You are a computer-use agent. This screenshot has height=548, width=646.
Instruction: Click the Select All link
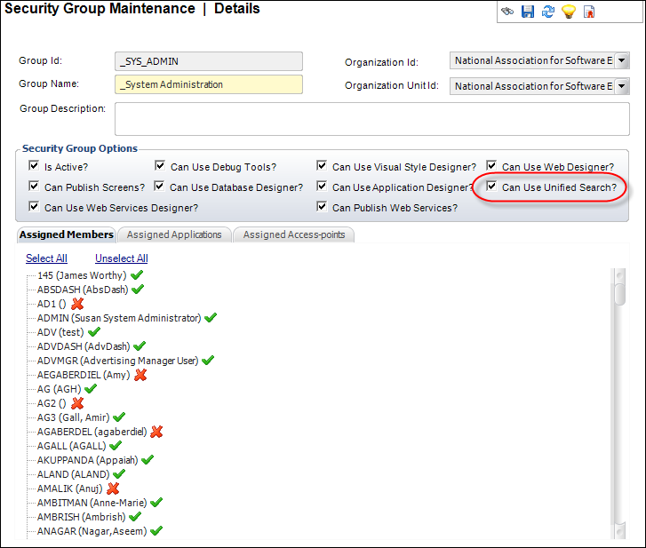pyautogui.click(x=46, y=258)
